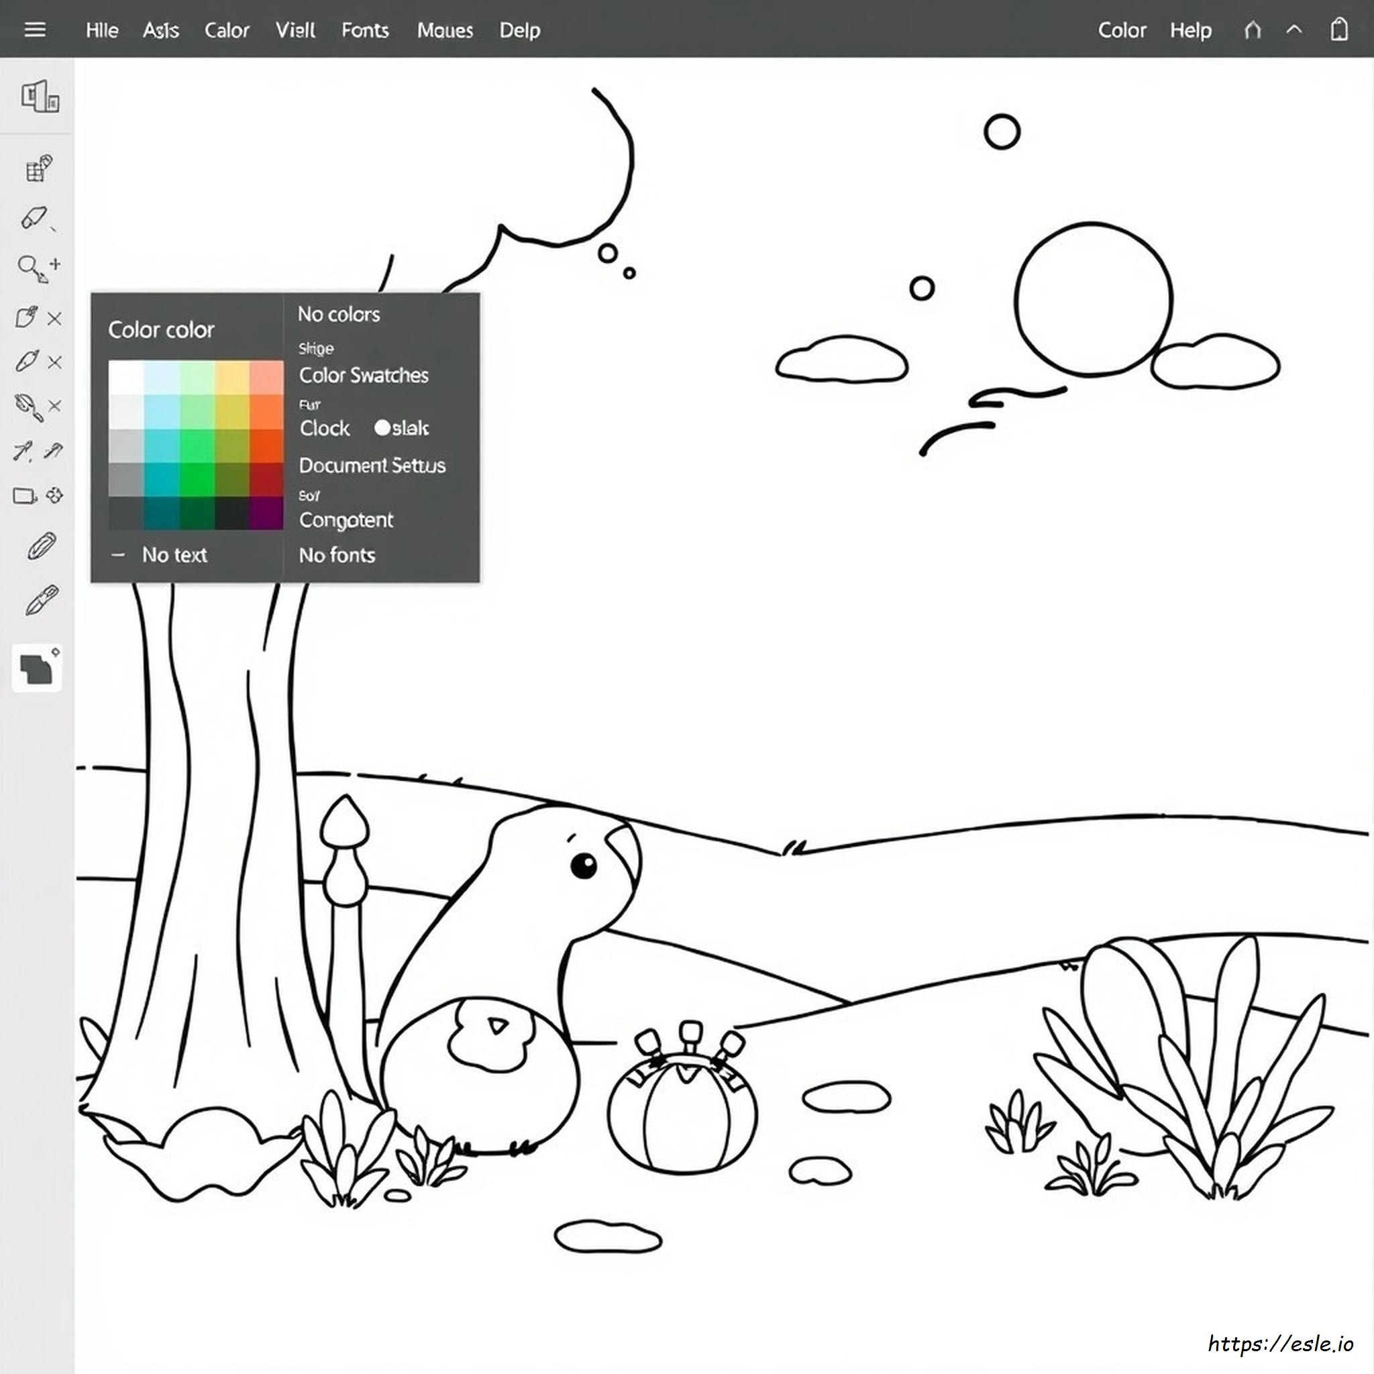The height and width of the screenshot is (1374, 1374).
Task: Select the rectangle shape tool
Action: click(25, 496)
